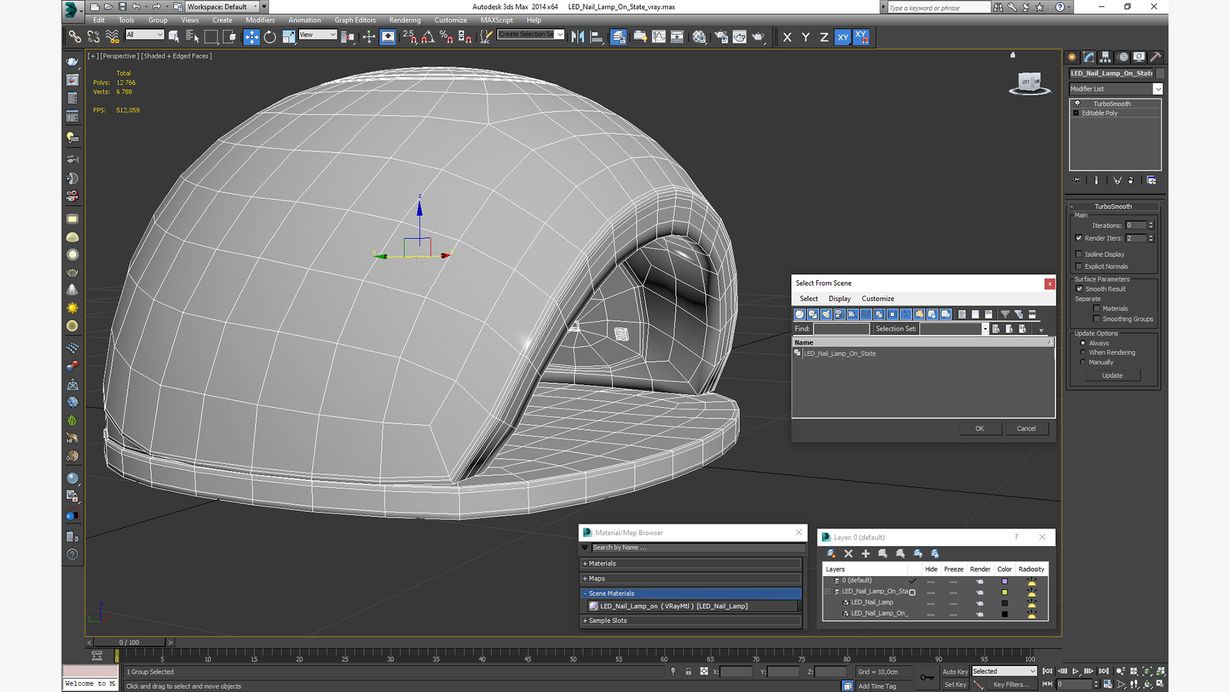Toggle the Percent Snap icon
This screenshot has width=1230, height=692.
(447, 37)
